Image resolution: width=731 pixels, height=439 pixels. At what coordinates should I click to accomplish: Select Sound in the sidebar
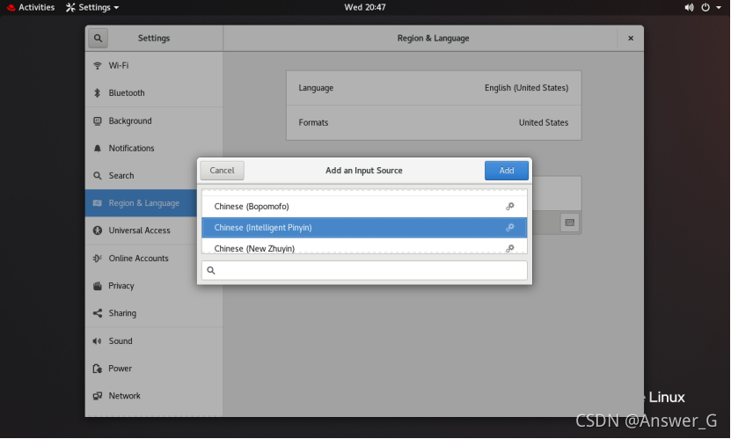154,341
